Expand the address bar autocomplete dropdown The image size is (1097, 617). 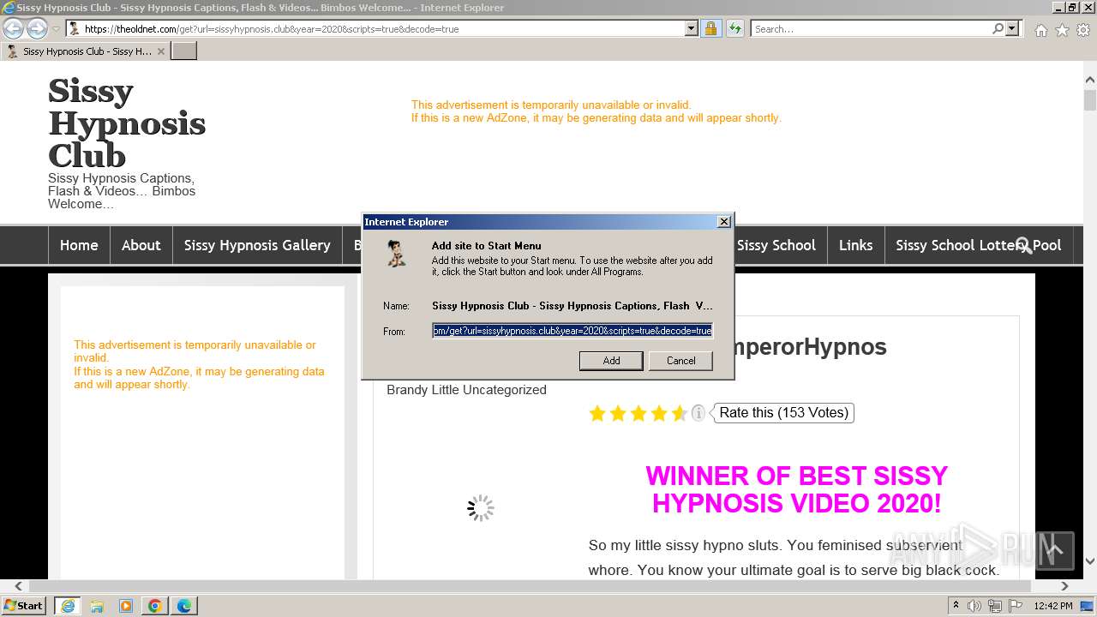(x=692, y=28)
